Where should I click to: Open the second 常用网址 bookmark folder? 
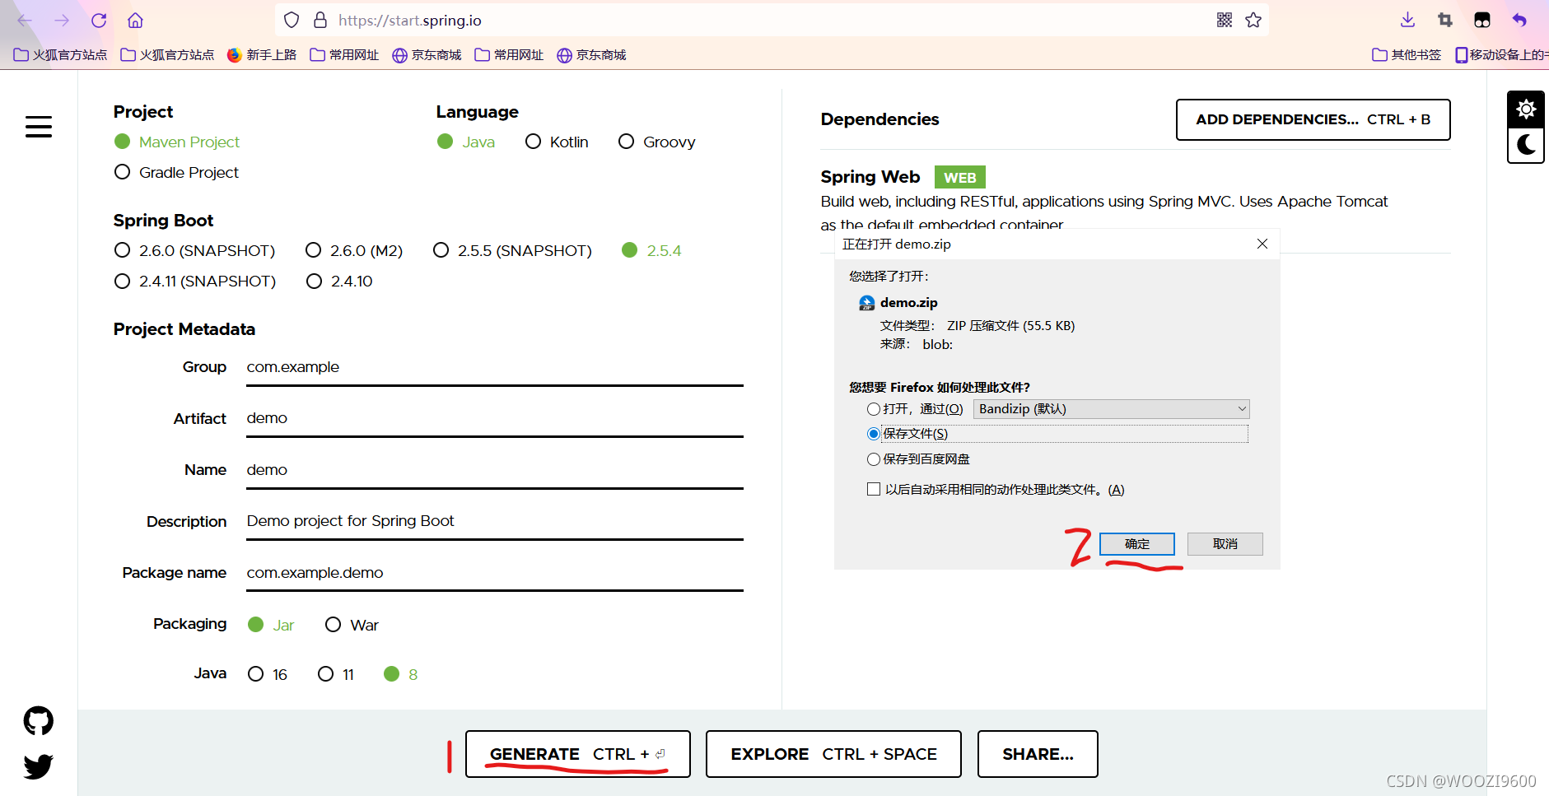(509, 55)
